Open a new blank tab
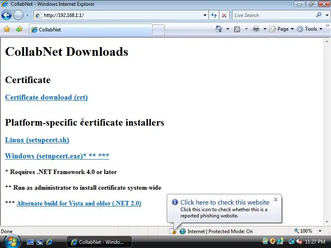This screenshot has height=248, width=331. point(158,30)
